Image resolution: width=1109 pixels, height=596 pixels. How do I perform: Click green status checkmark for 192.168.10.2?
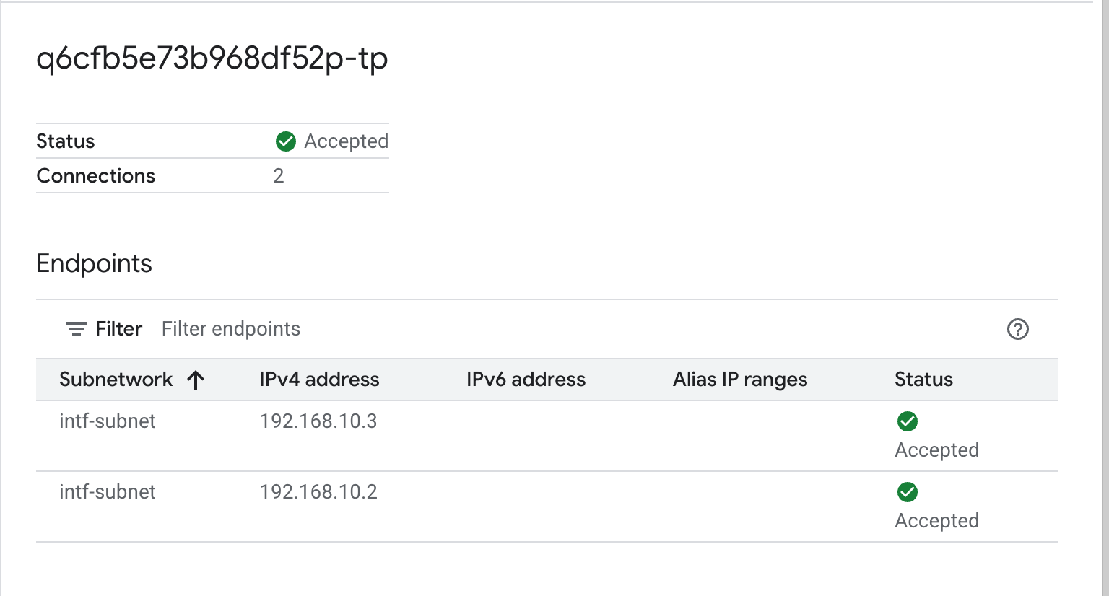point(907,492)
